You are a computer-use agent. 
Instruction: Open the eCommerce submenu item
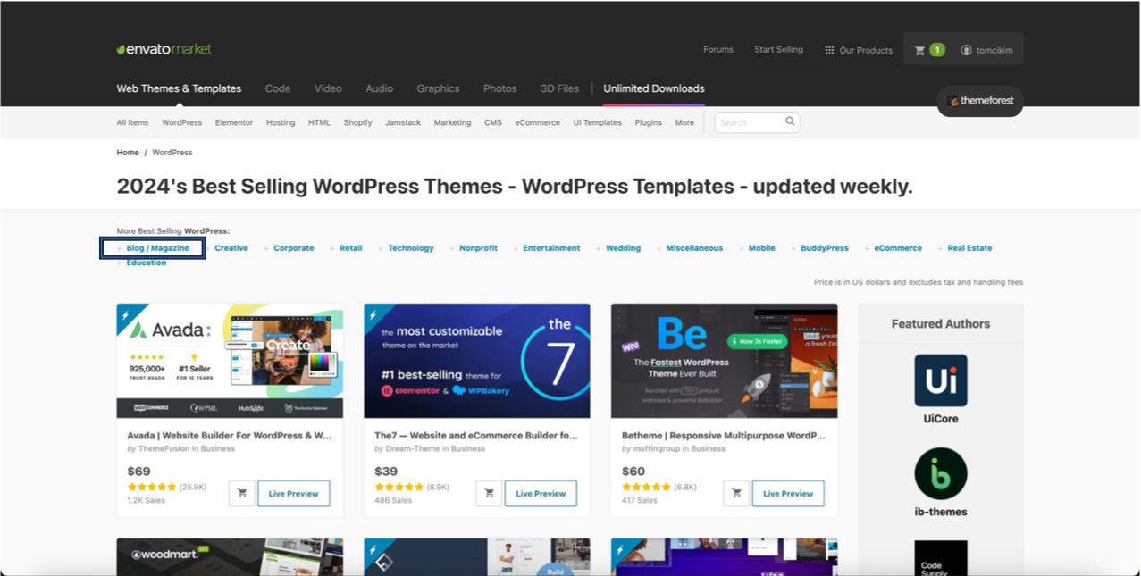pyautogui.click(x=537, y=122)
